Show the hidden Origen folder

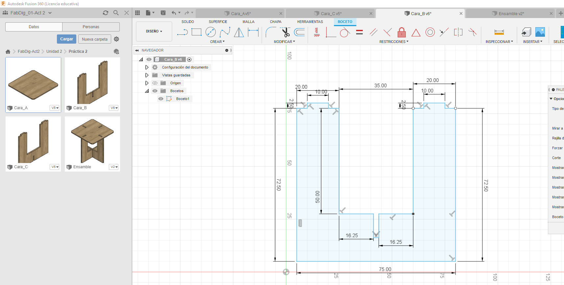pos(155,83)
